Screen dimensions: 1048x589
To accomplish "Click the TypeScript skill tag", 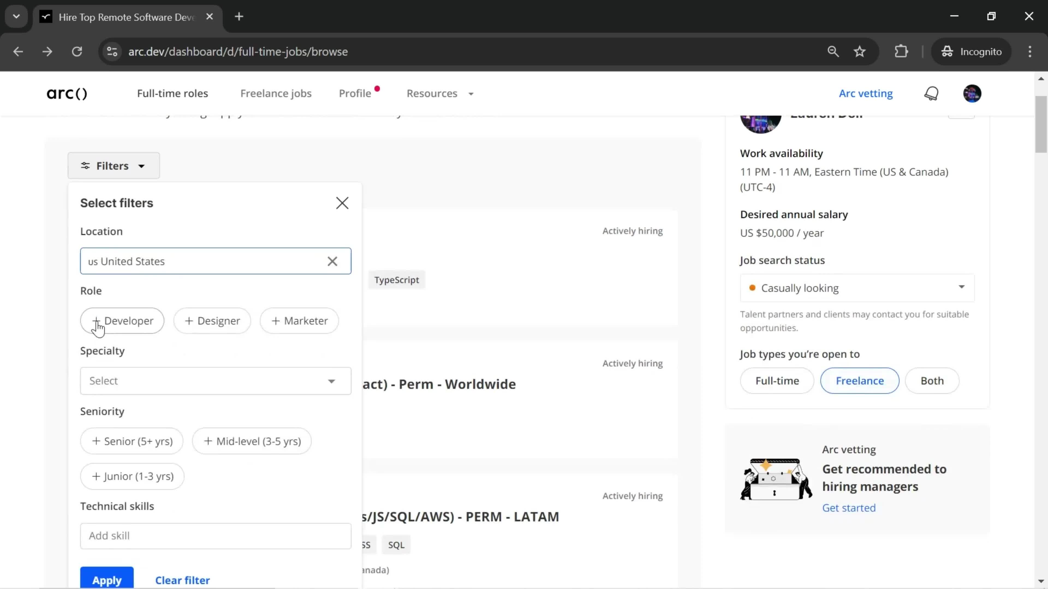I will 396,280.
